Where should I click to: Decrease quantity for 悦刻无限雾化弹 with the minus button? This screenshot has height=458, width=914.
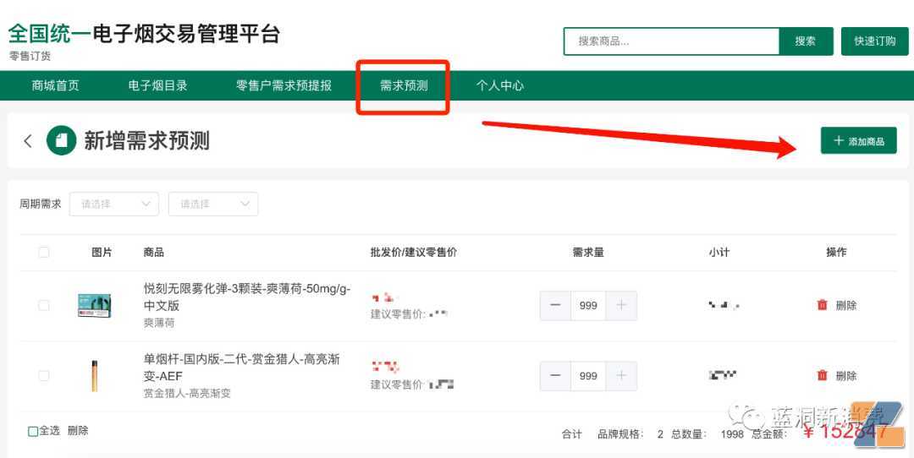click(x=555, y=306)
